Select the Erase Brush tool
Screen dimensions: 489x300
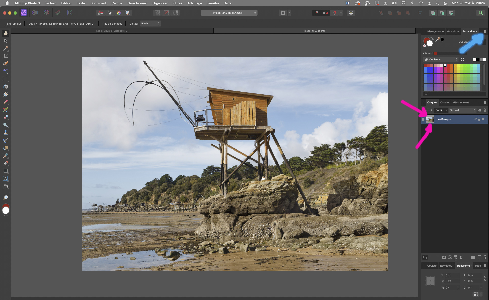[6, 117]
